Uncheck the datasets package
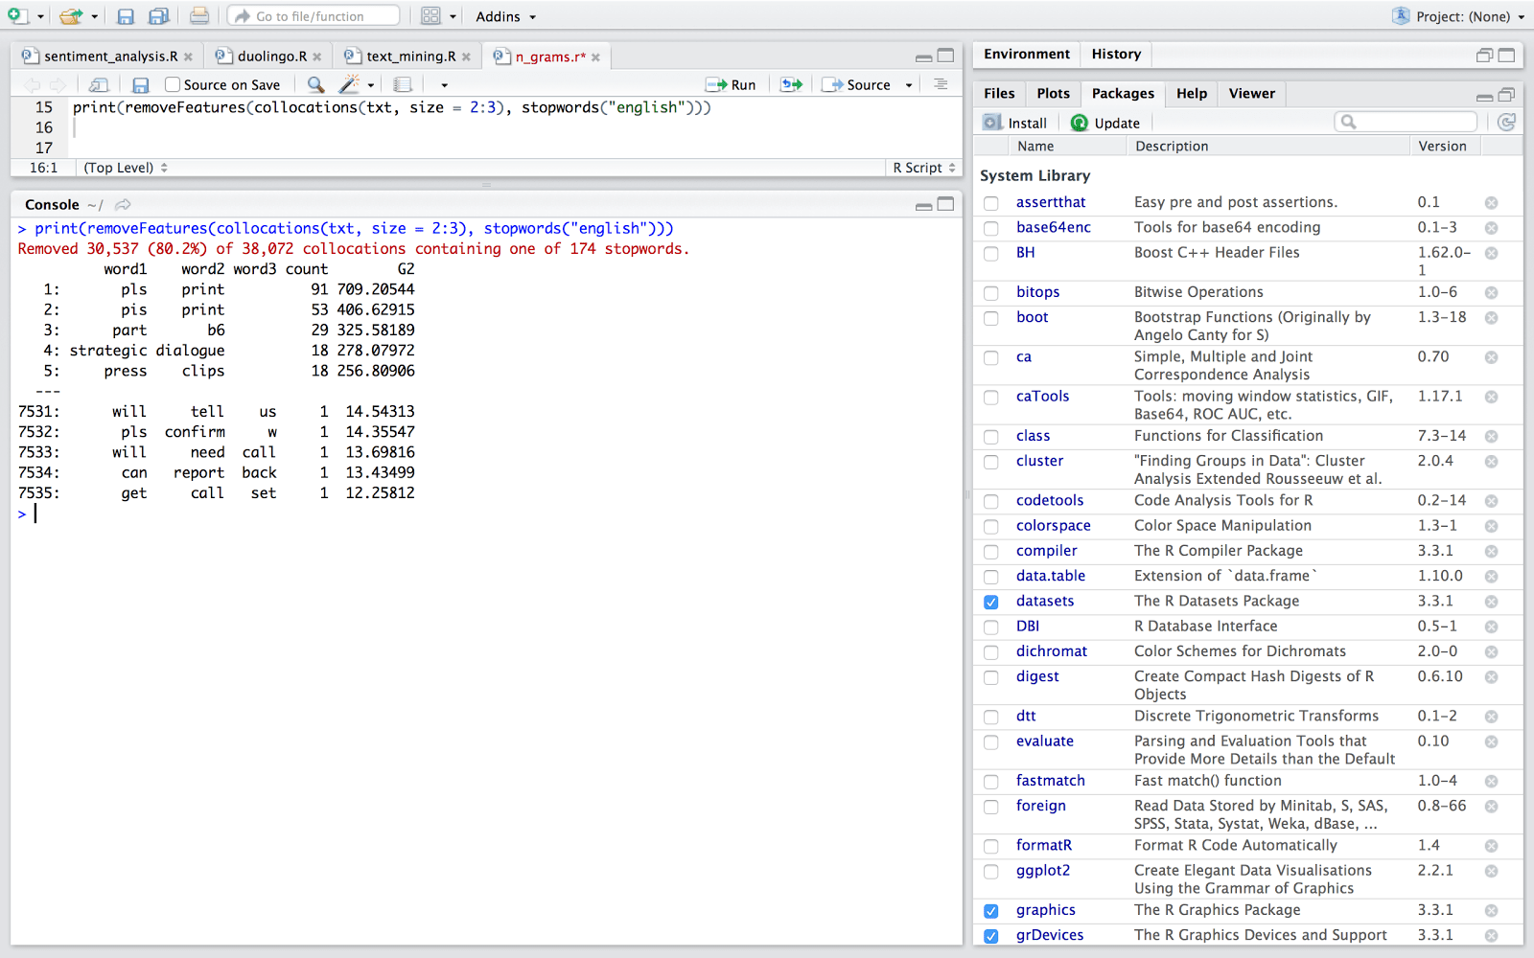Viewport: 1534px width, 958px height. point(991,602)
